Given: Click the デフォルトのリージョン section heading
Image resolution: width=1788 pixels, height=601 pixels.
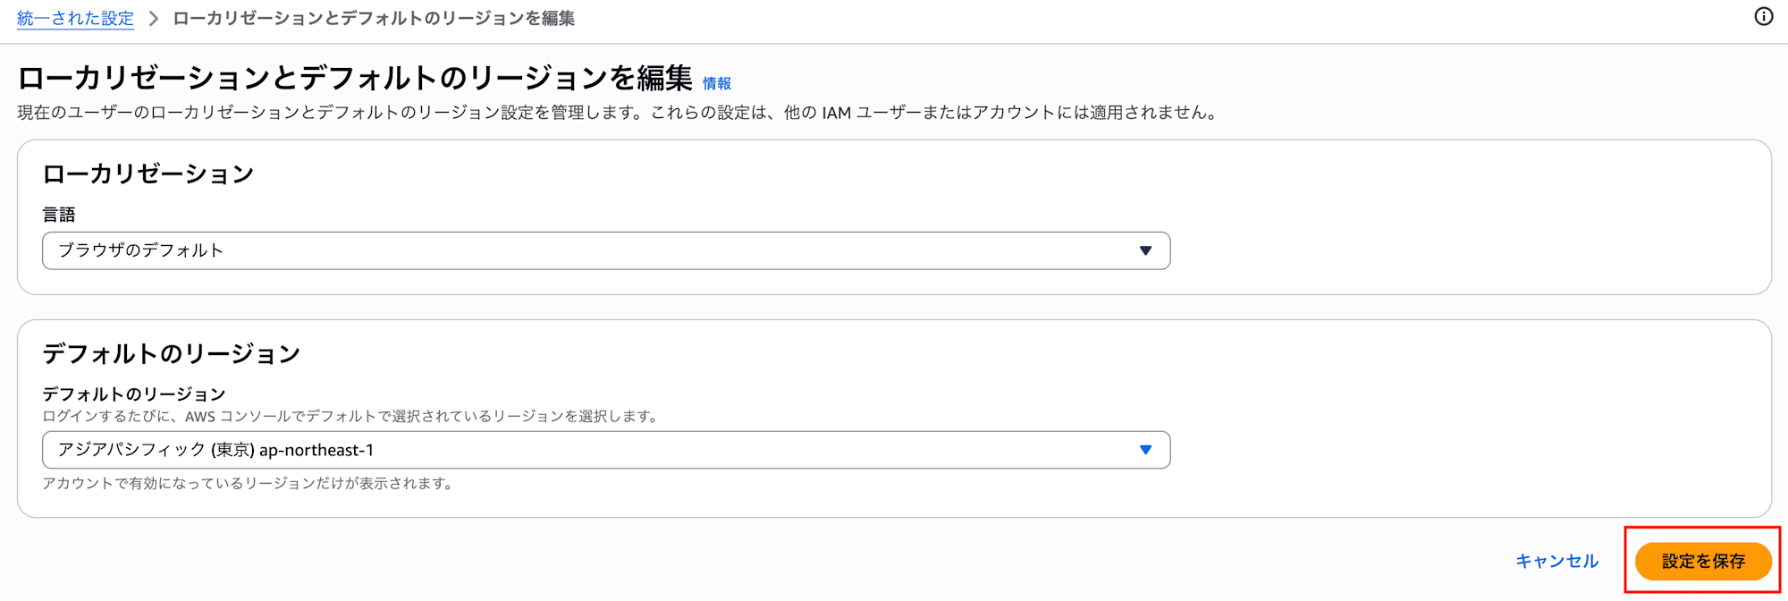Looking at the screenshot, I should click(x=173, y=353).
